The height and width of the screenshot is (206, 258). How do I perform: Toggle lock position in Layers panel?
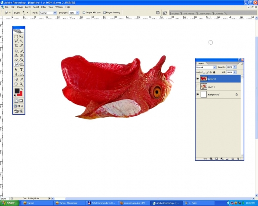click(x=211, y=72)
